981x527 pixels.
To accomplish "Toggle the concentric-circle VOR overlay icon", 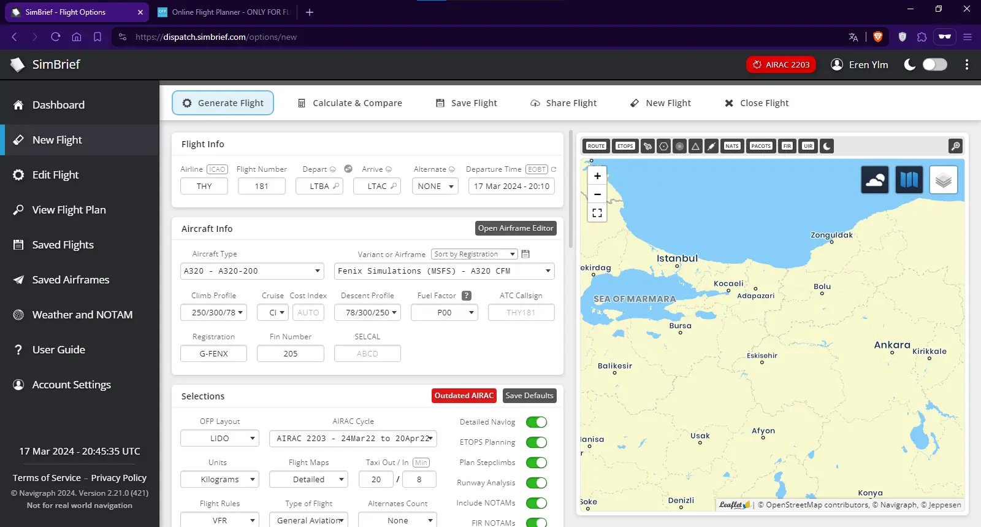I will point(679,146).
